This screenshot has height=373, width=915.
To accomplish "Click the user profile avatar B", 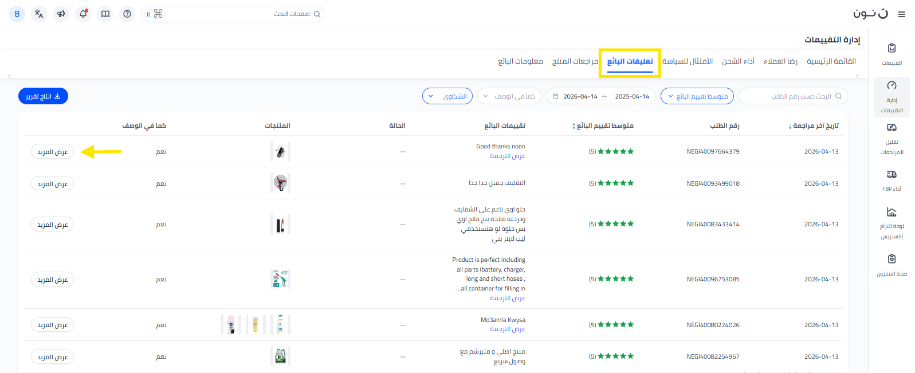I will coord(17,14).
